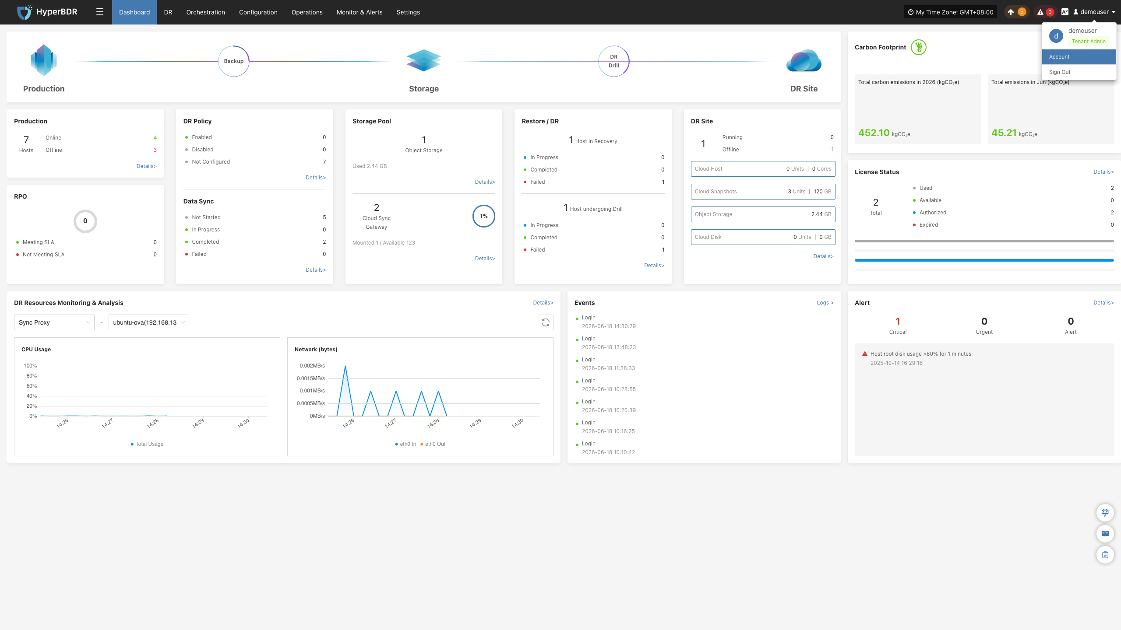The height and width of the screenshot is (630, 1121).
Task: Open Details link in the License Status card
Action: (x=1103, y=172)
